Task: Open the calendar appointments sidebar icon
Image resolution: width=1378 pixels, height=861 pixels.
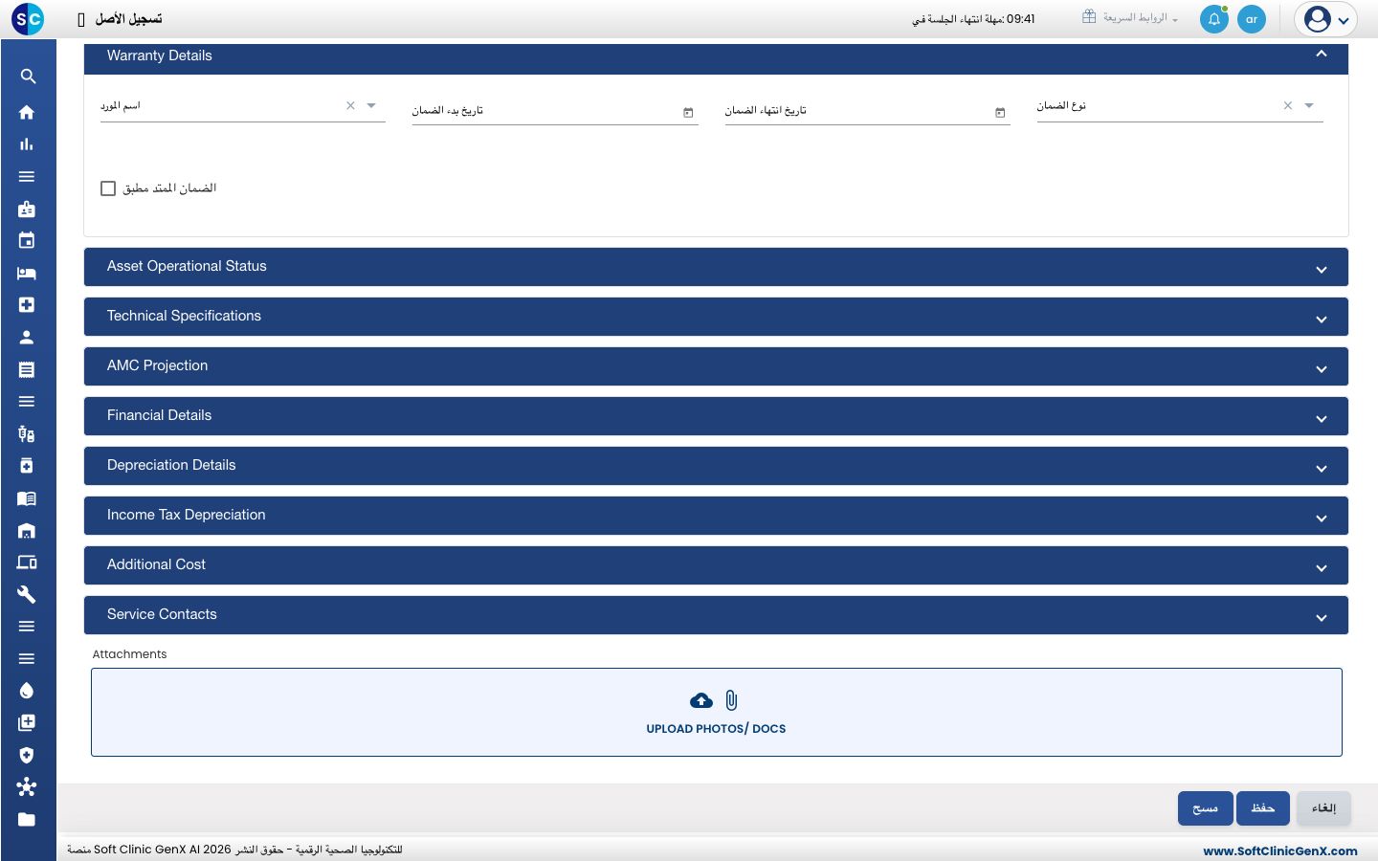Action: [x=27, y=240]
